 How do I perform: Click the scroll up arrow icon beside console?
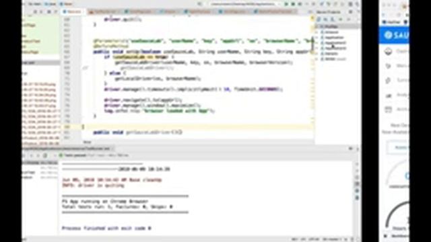pos(357,164)
